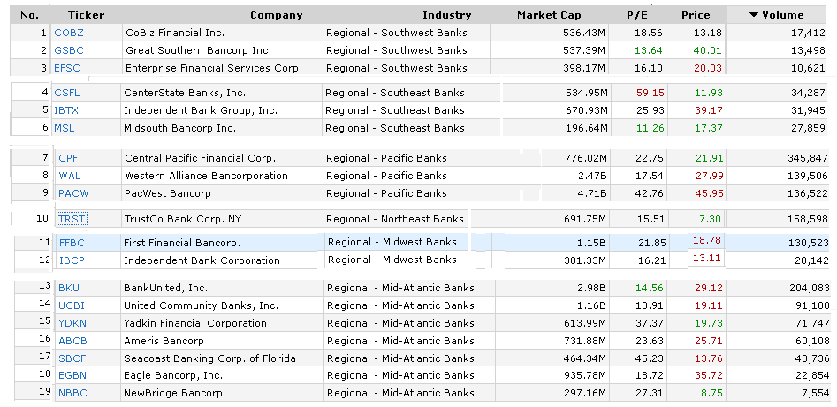Image resolution: width=837 pixels, height=407 pixels.
Task: Click the No. column header
Action: (x=29, y=15)
